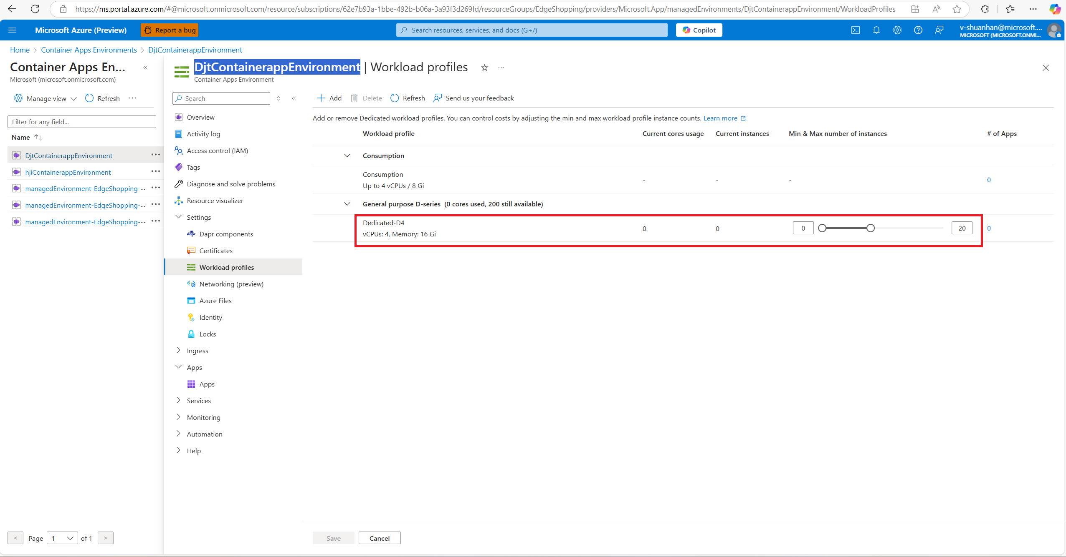
Task: Click the account avatar in the header
Action: click(1054, 30)
